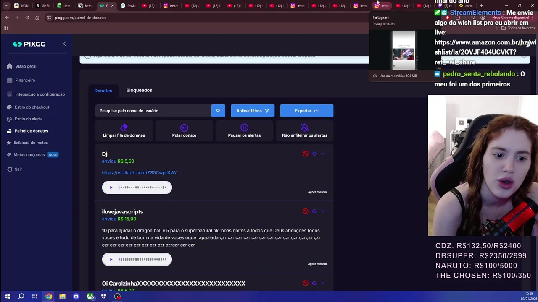Toggle Não enfileirar as alertas
This screenshot has height=302, width=538.
pos(305,131)
